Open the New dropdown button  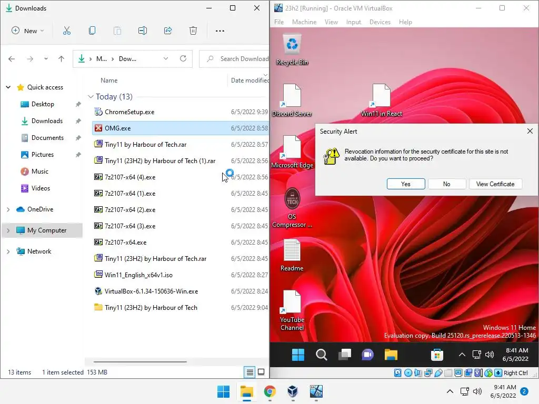click(x=27, y=31)
